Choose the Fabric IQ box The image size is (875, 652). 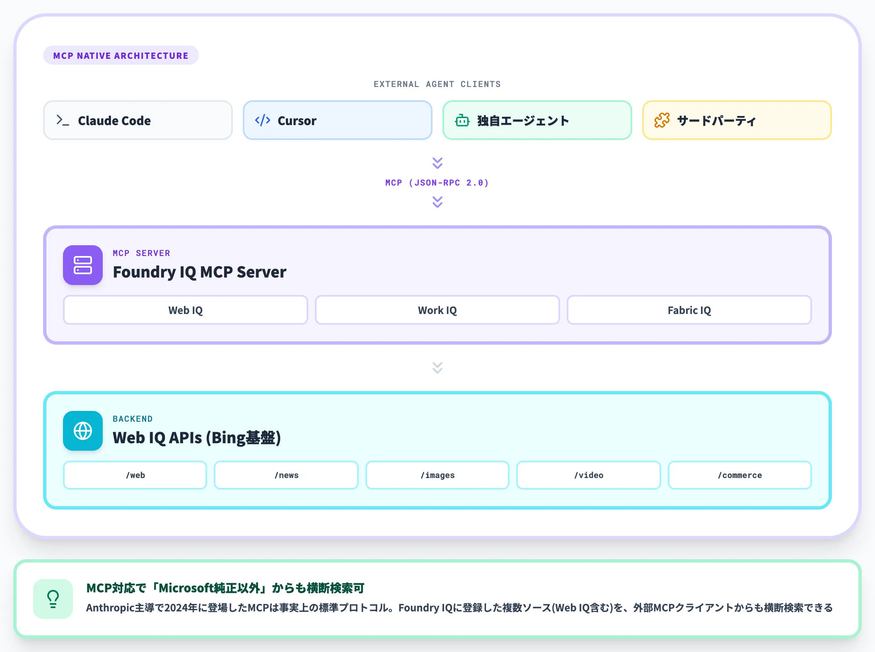pyautogui.click(x=689, y=310)
